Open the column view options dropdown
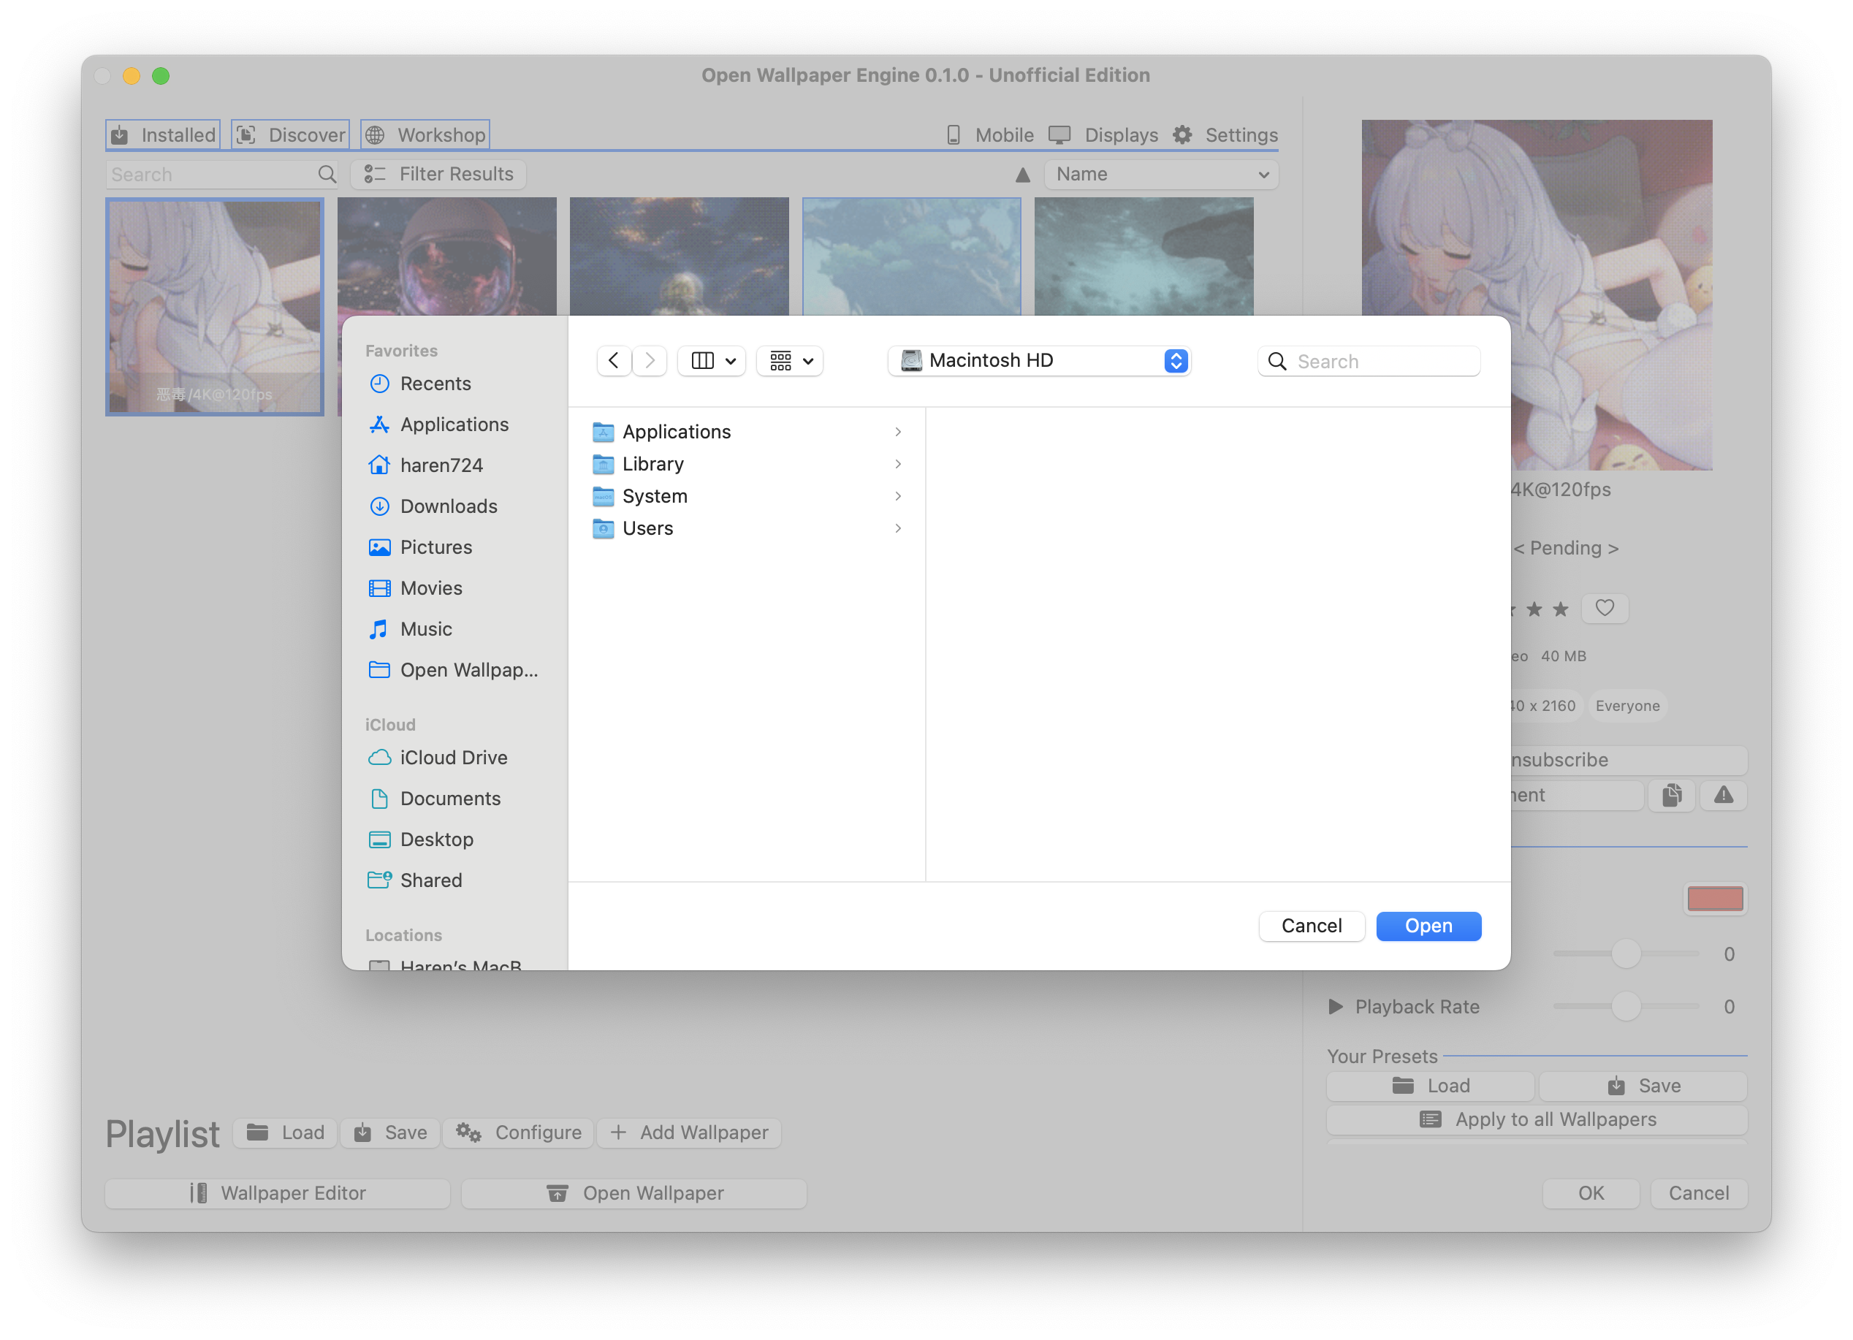The width and height of the screenshot is (1853, 1340). (712, 360)
